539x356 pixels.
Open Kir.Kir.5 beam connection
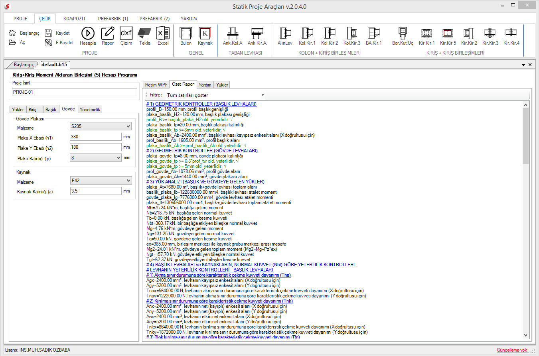tap(448, 36)
